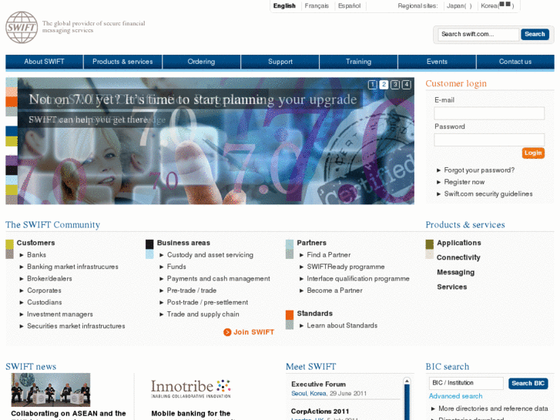Click the SWIFT globe logo
The height and width of the screenshot is (420, 560).
pyautogui.click(x=22, y=27)
